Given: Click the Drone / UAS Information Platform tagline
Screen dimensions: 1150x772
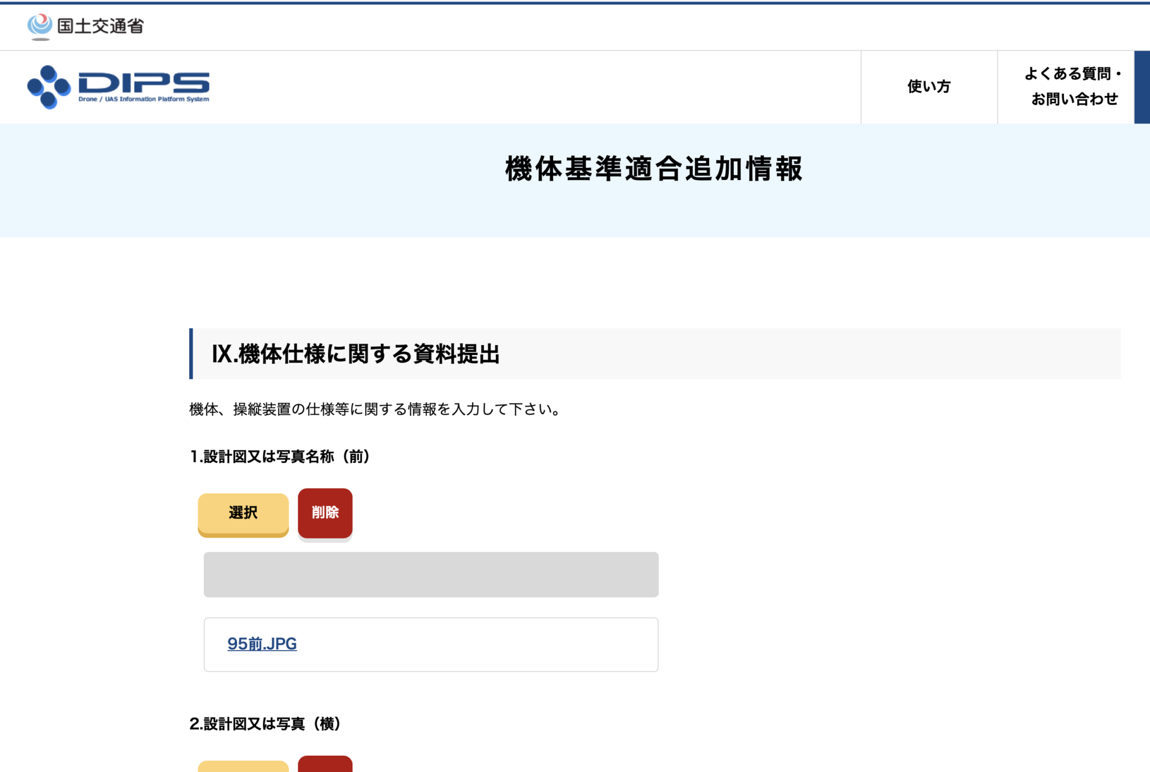Looking at the screenshot, I should click(x=144, y=99).
